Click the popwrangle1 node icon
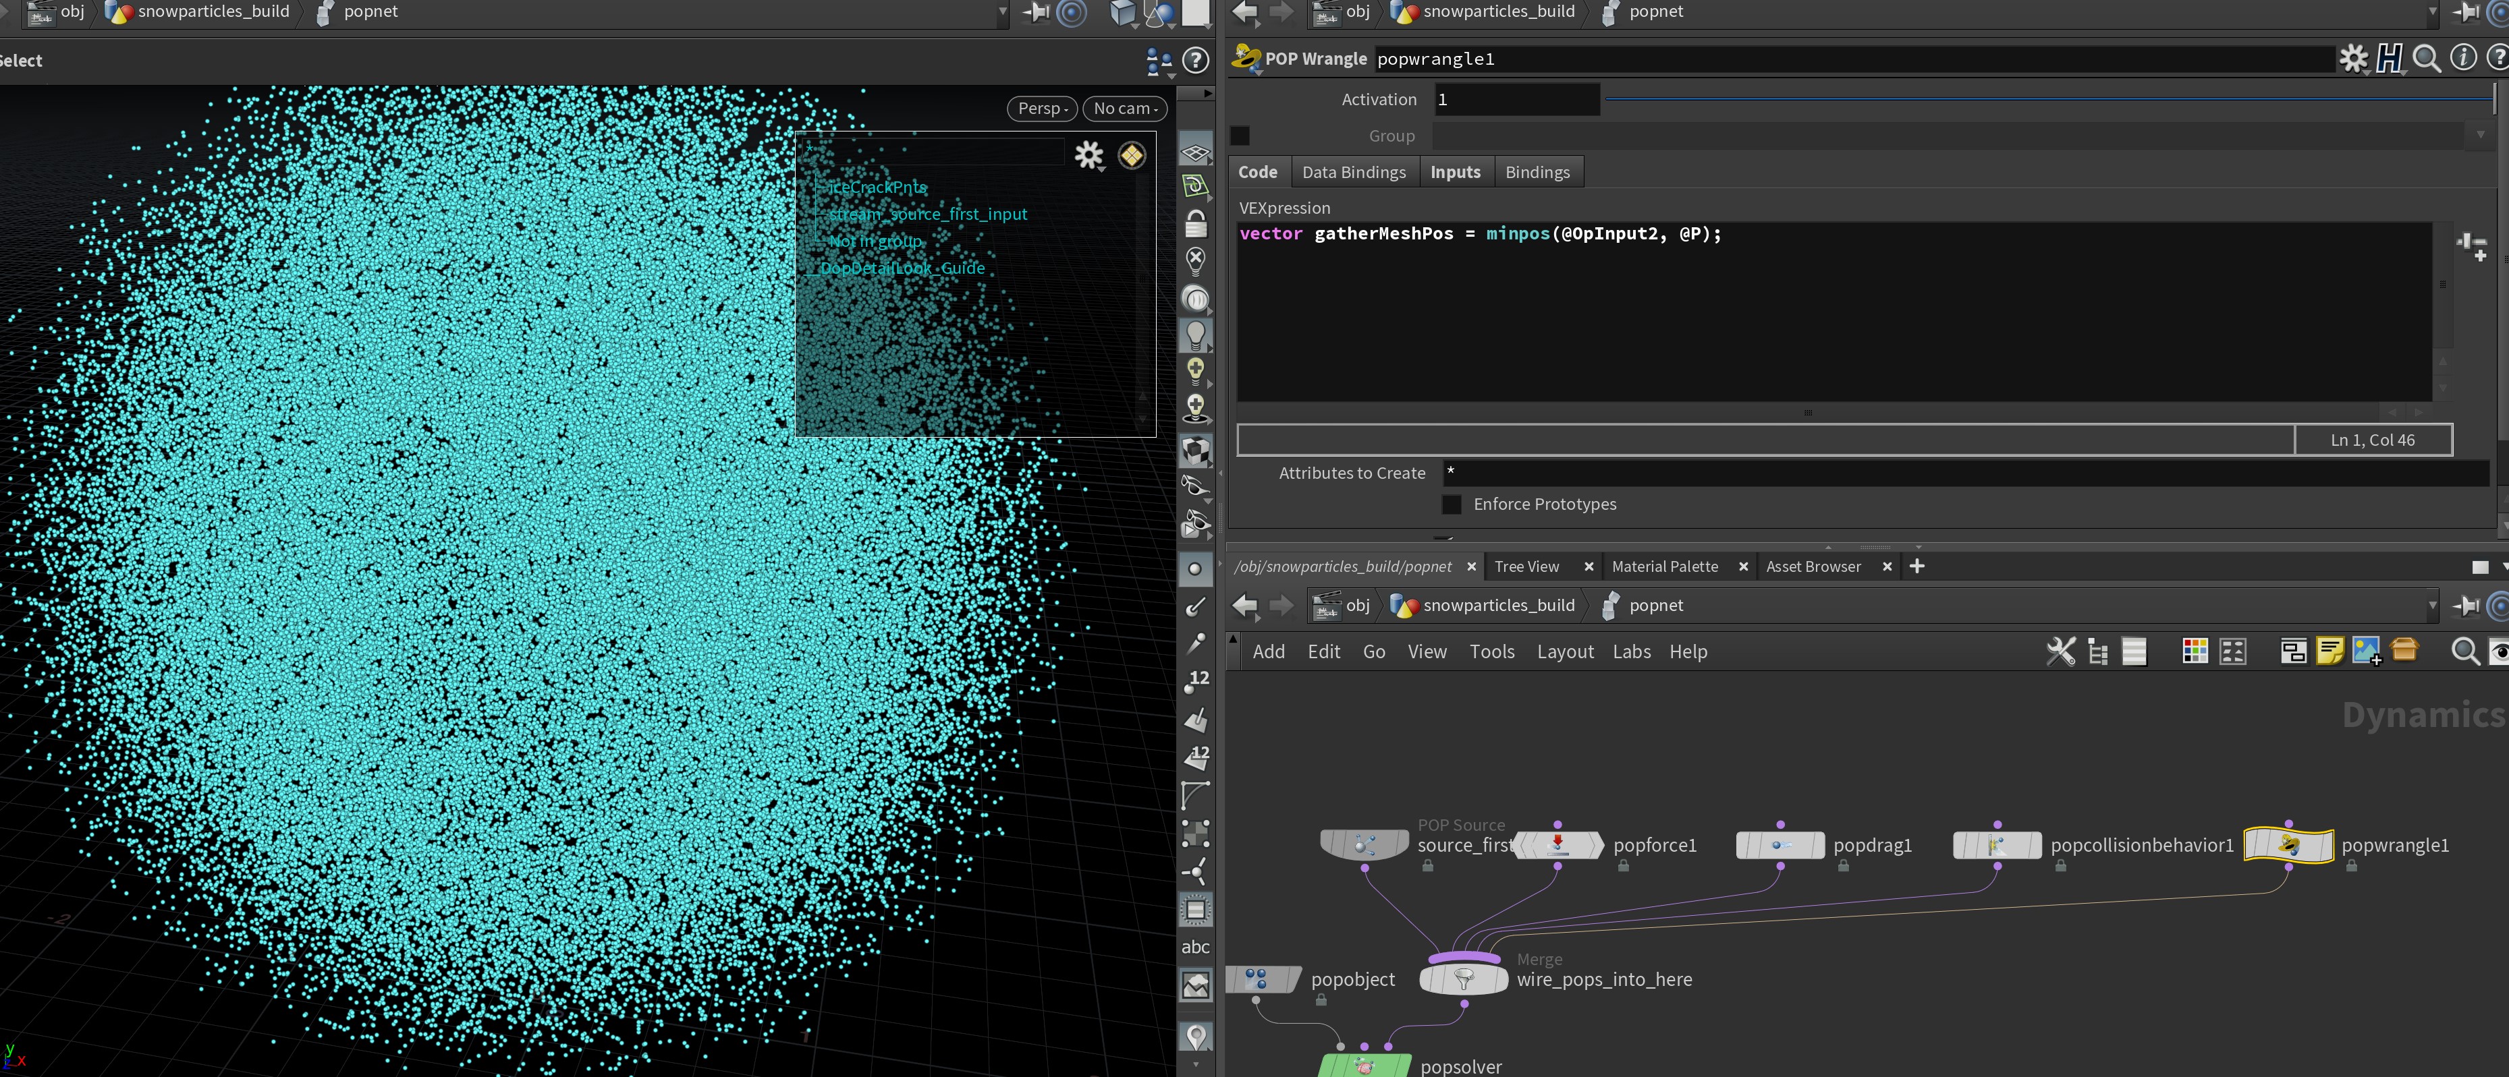The height and width of the screenshot is (1077, 2509). pos(2288,844)
